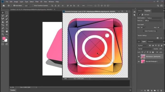Screen dimensions: 165x92
Task: Select the Rectangular Marquee tool
Action: pyautogui.click(x=7, y=13)
